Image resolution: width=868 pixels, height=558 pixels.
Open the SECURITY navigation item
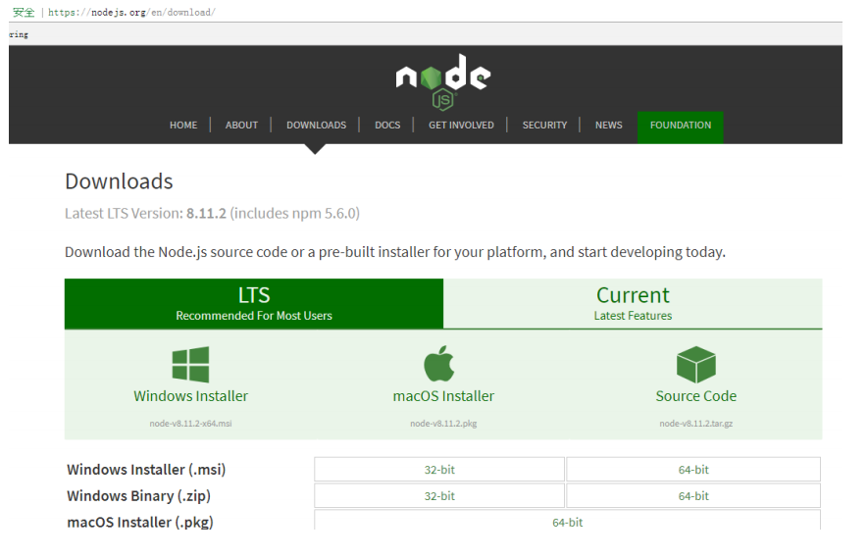(544, 126)
